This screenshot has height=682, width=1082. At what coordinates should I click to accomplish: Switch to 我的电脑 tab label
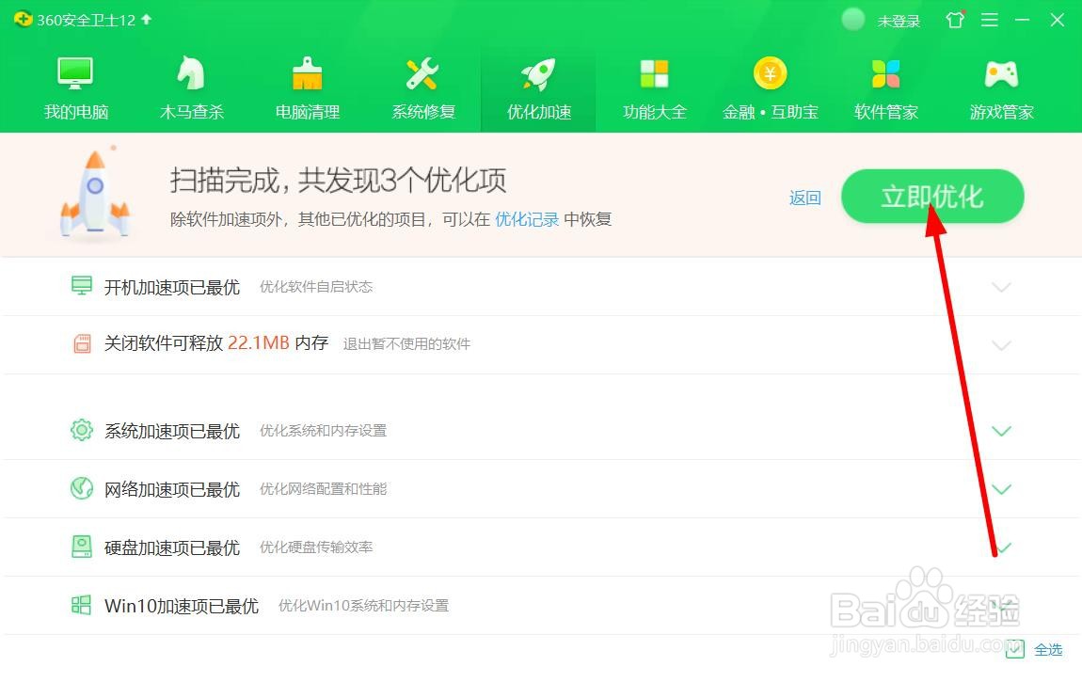pyautogui.click(x=76, y=112)
